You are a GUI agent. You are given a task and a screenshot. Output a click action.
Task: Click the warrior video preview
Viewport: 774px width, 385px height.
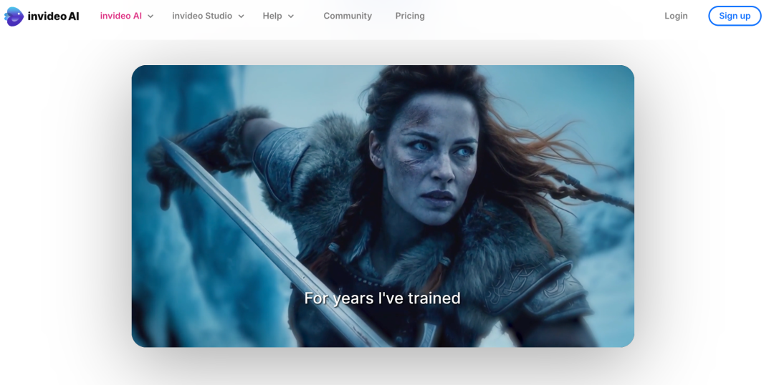point(383,206)
